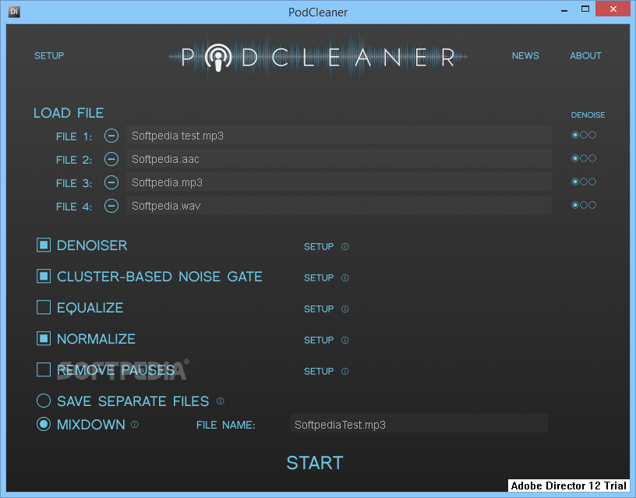Select first denoise radio for File 4

(574, 205)
